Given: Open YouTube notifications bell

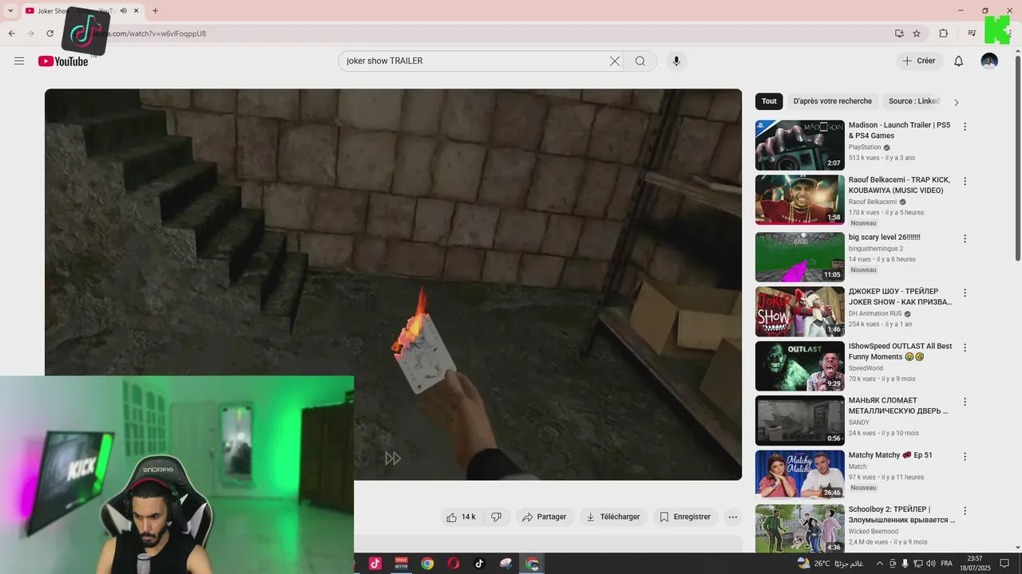Looking at the screenshot, I should (x=959, y=61).
